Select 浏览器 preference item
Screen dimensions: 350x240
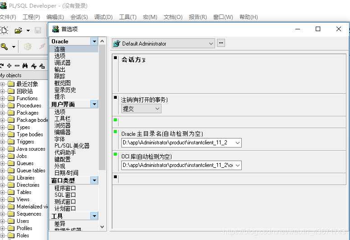(x=62, y=125)
